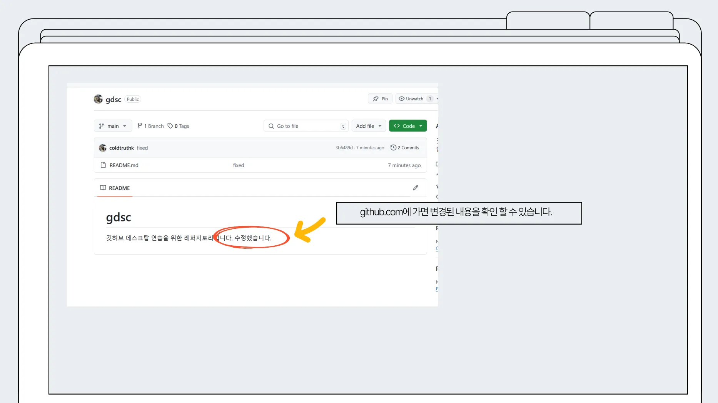
Task: Open the README.md row commit message fixed
Action: pyautogui.click(x=239, y=165)
